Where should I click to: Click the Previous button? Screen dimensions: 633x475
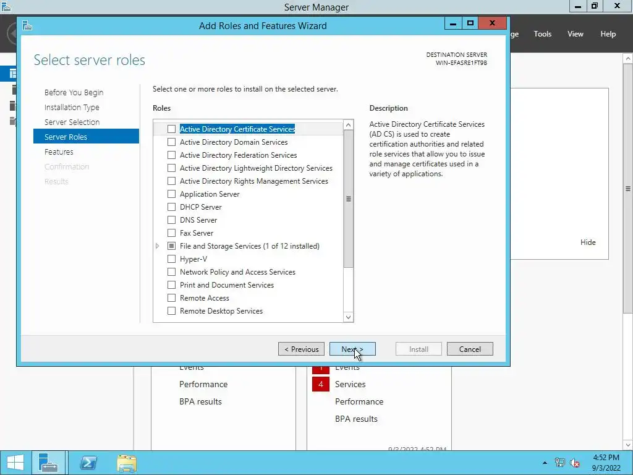301,349
